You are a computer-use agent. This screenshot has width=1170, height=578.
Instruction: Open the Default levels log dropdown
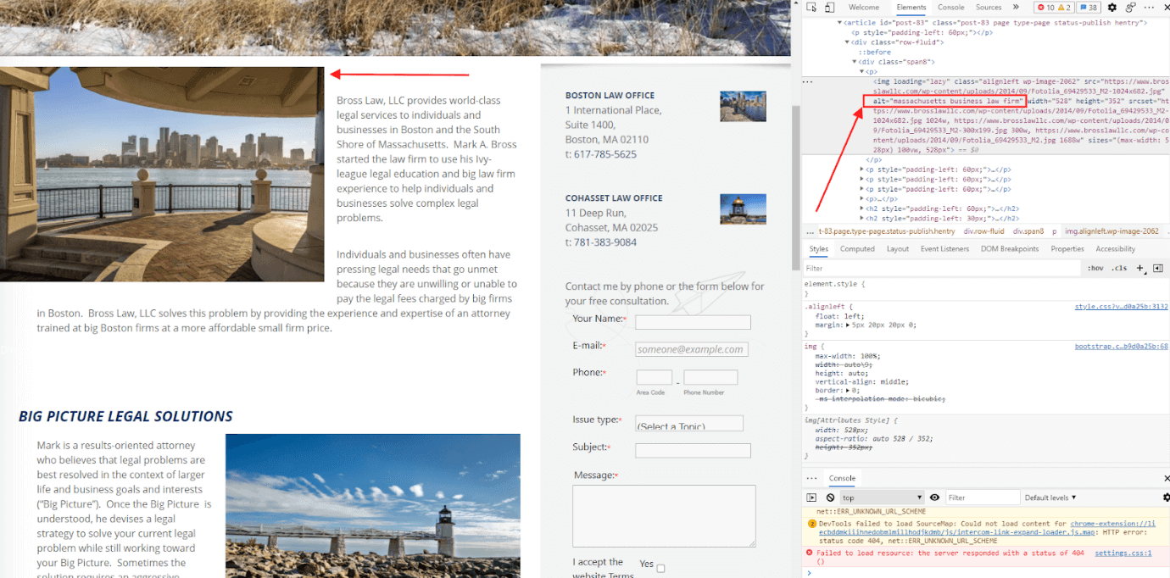point(1050,497)
